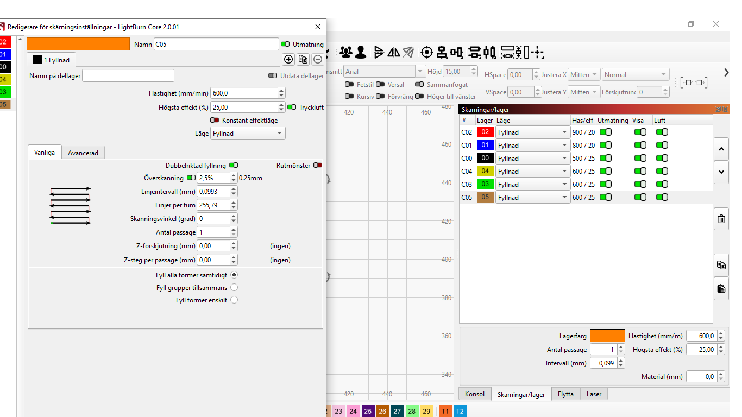
Task: Switch to the Avancerad tab
Action: tap(83, 153)
